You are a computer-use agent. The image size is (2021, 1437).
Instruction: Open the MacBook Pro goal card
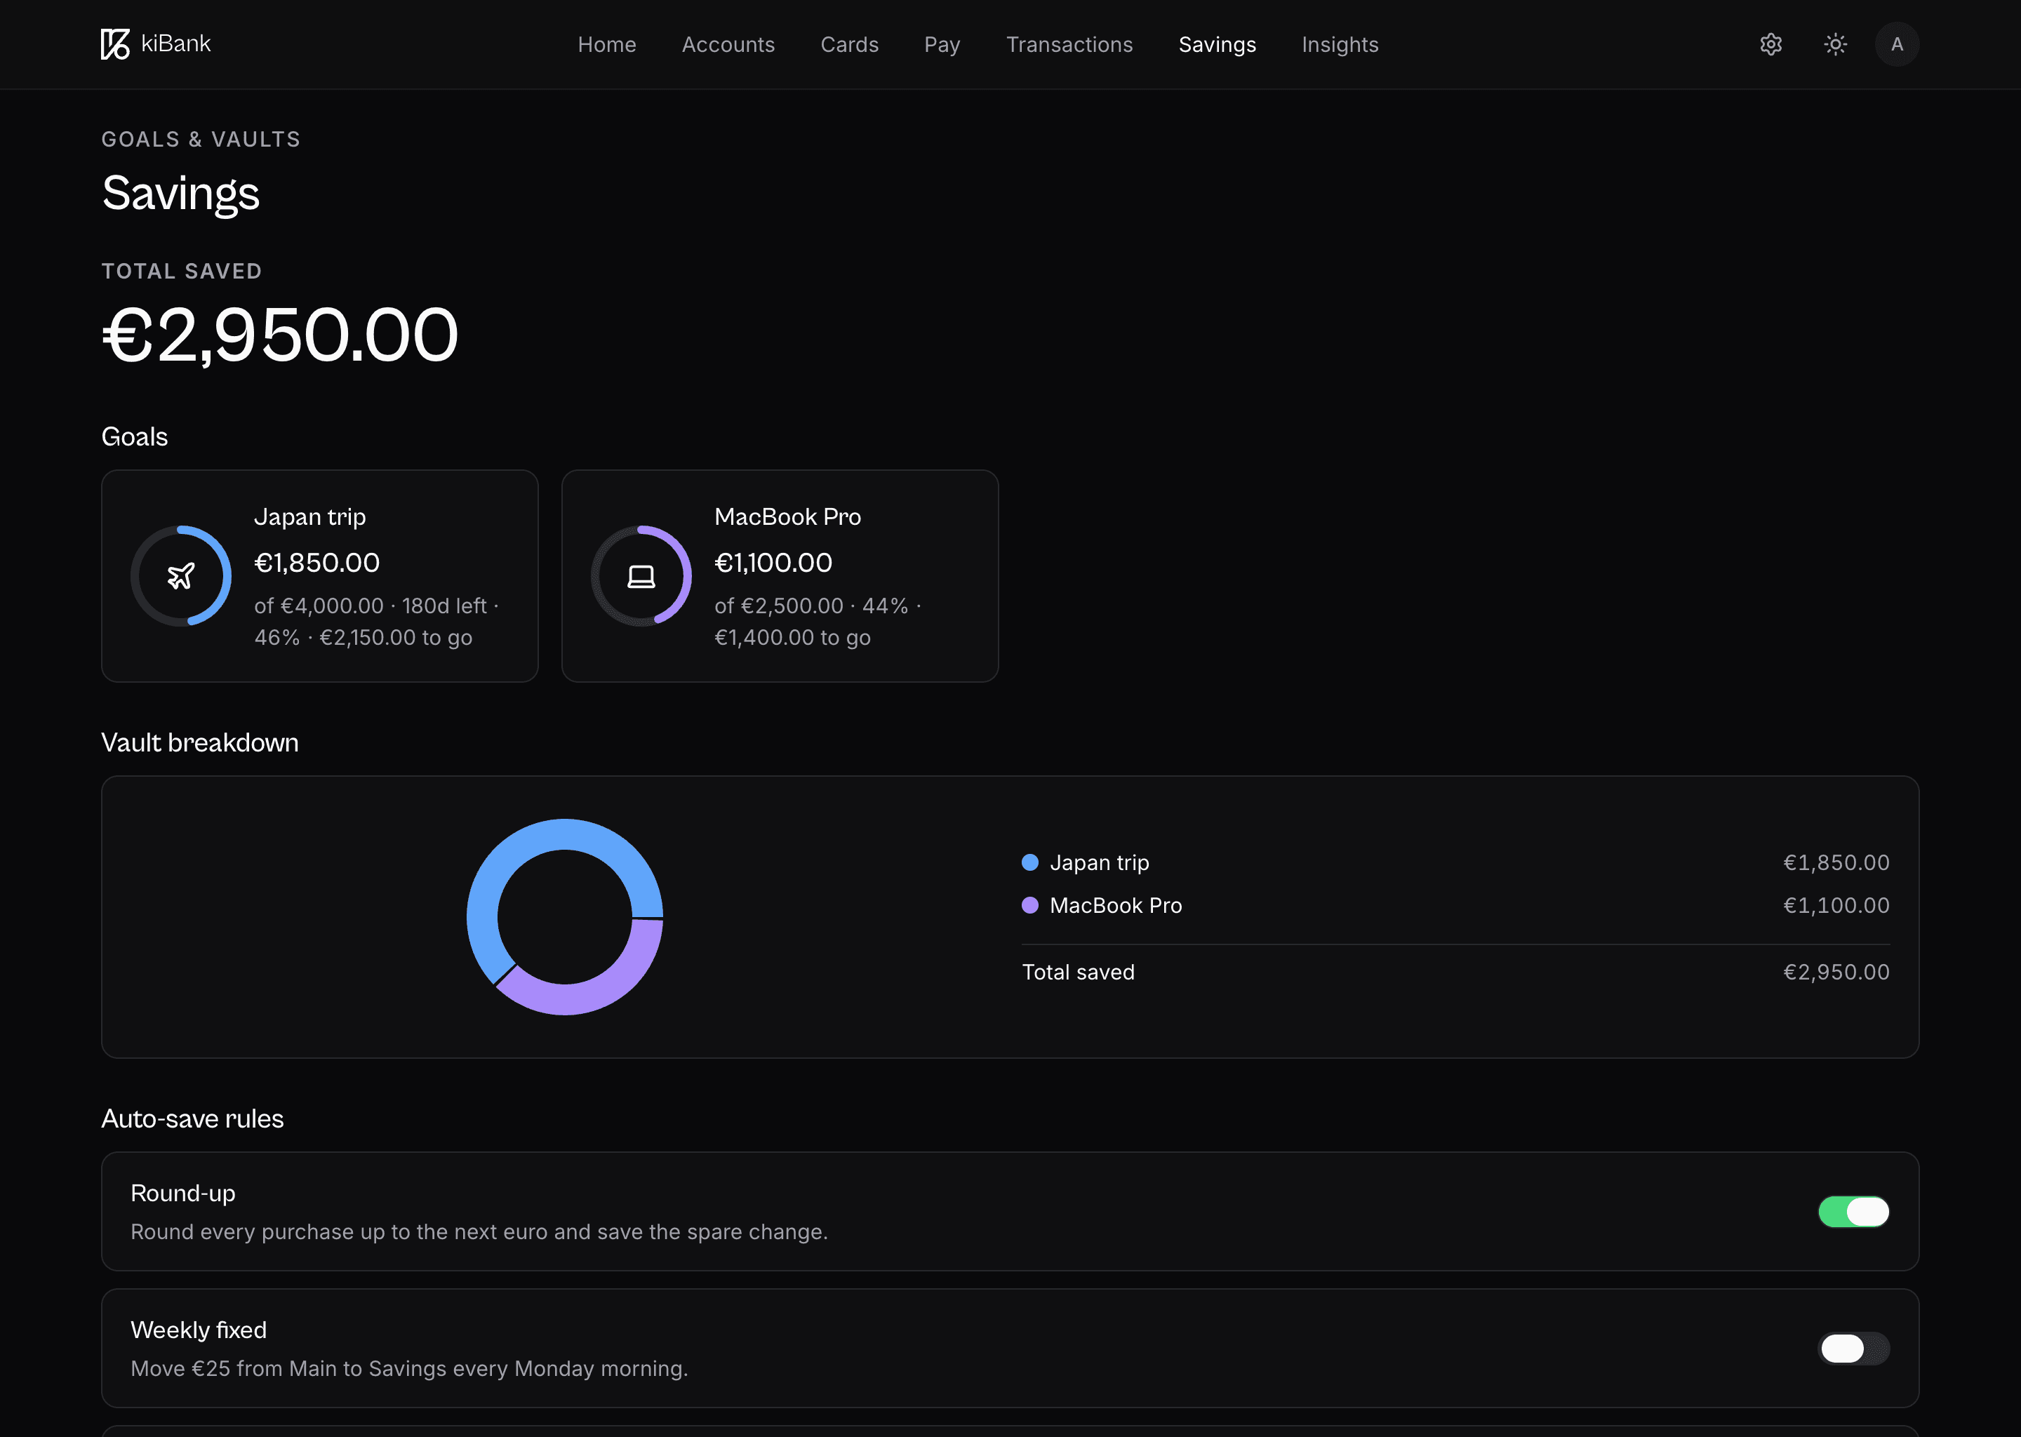click(x=780, y=576)
